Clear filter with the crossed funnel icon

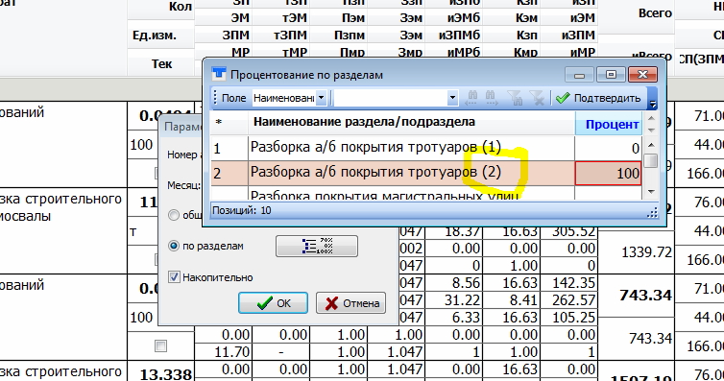[537, 98]
